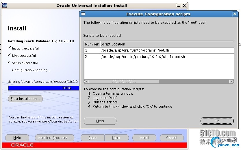Screen dimensions: 241x150
Task: Click scripts table left scroll arrow
Action: coord(86,81)
